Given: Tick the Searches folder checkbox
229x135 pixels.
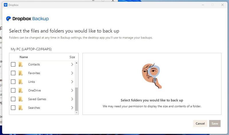Looking at the screenshot, I should [x=13, y=108].
